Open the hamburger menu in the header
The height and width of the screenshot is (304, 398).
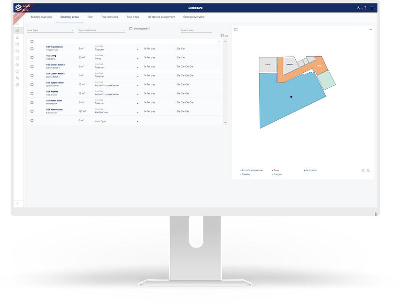pyautogui.click(x=372, y=8)
